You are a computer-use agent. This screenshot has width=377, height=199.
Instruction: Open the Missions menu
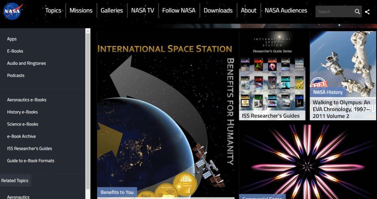point(81,11)
